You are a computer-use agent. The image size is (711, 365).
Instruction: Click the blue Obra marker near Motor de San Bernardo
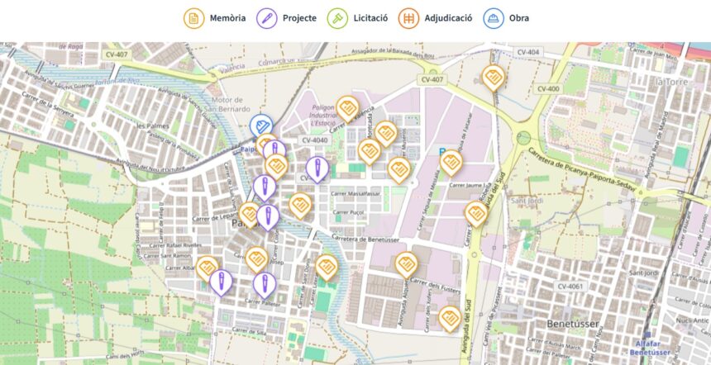coord(261,126)
